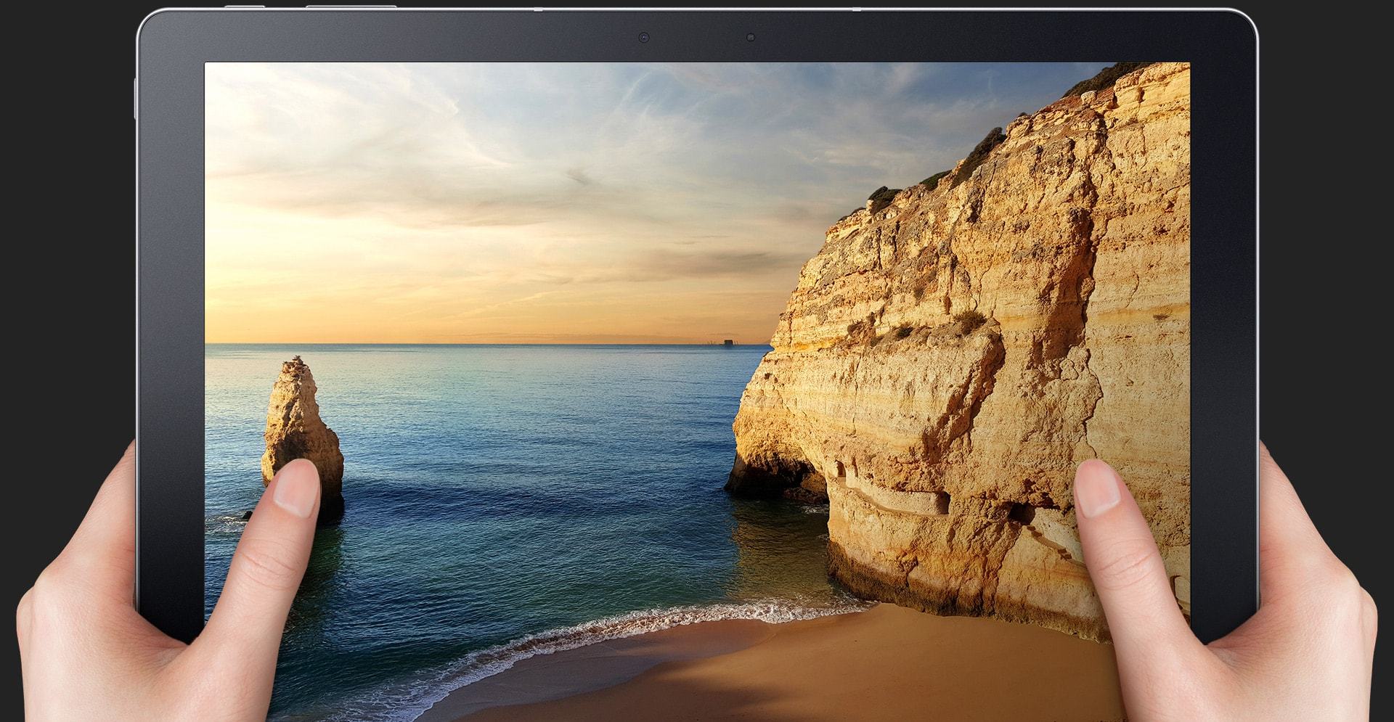1394x722 pixels.
Task: Tap the beach photo on the tablet screen
Action: pos(697,392)
